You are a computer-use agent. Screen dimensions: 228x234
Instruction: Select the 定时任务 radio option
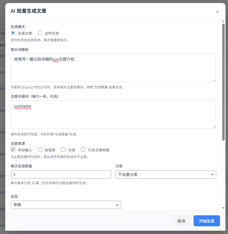(40, 33)
